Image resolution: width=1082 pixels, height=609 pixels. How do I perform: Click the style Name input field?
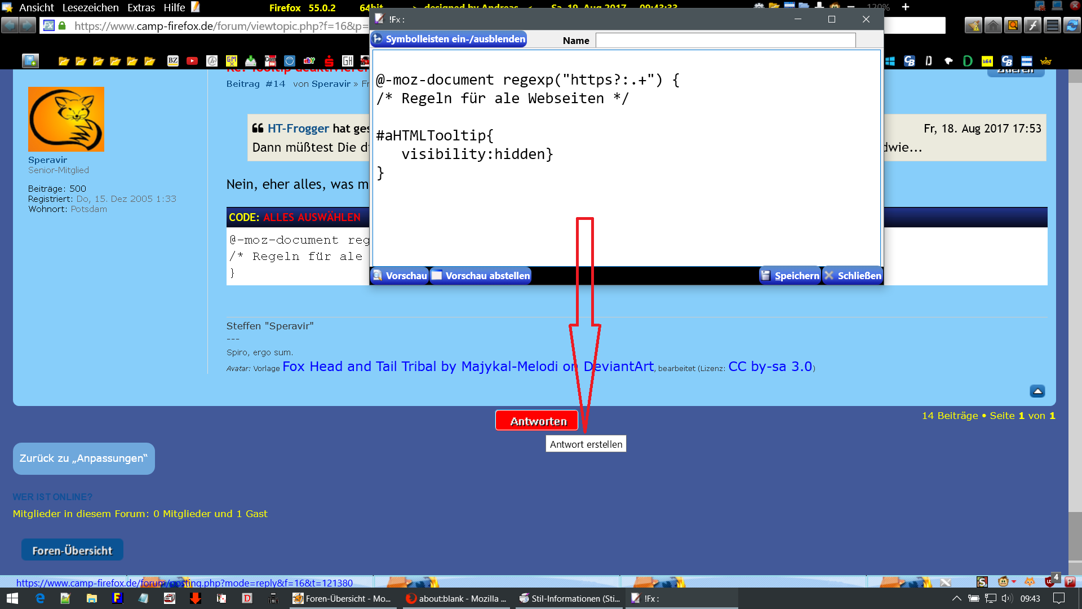(725, 41)
